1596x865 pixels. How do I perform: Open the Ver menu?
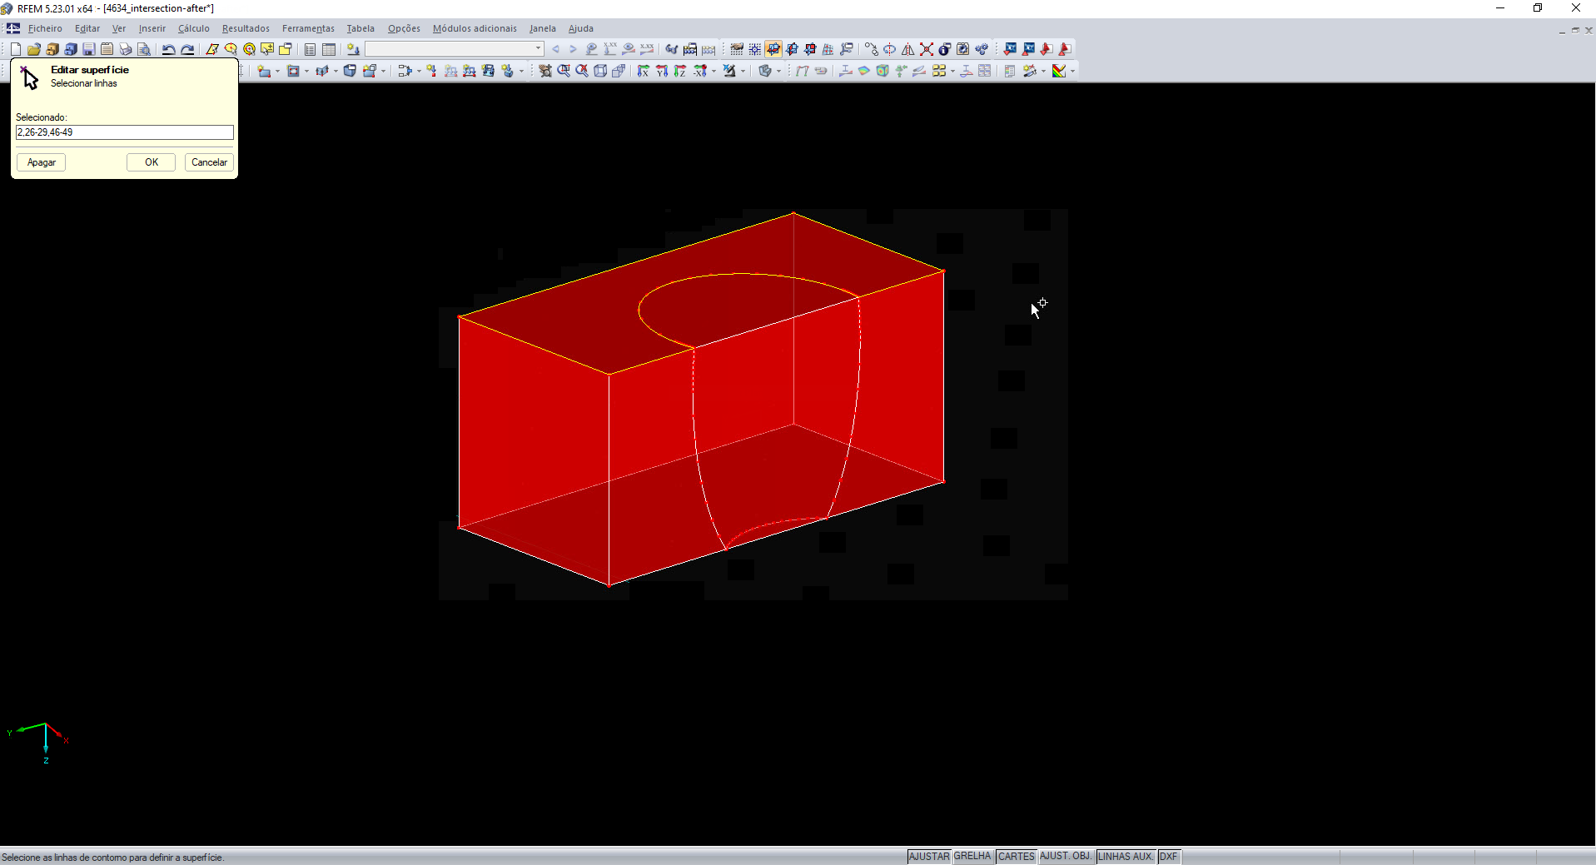click(119, 28)
